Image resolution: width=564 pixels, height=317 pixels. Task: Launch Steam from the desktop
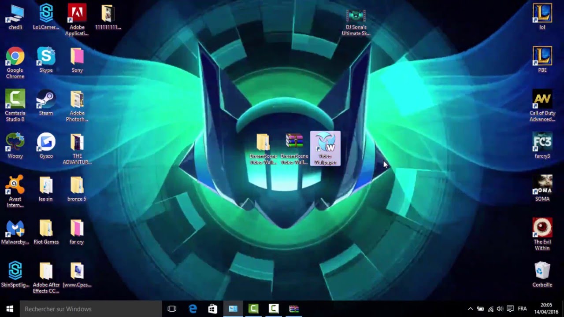[46, 103]
